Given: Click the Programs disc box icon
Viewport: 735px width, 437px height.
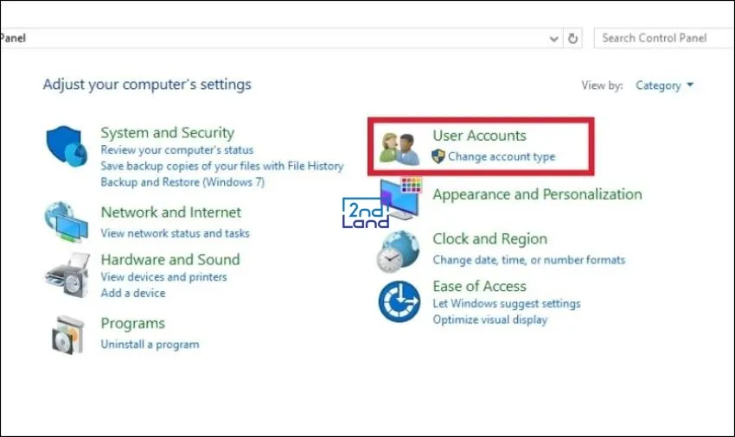Looking at the screenshot, I should pos(68,334).
